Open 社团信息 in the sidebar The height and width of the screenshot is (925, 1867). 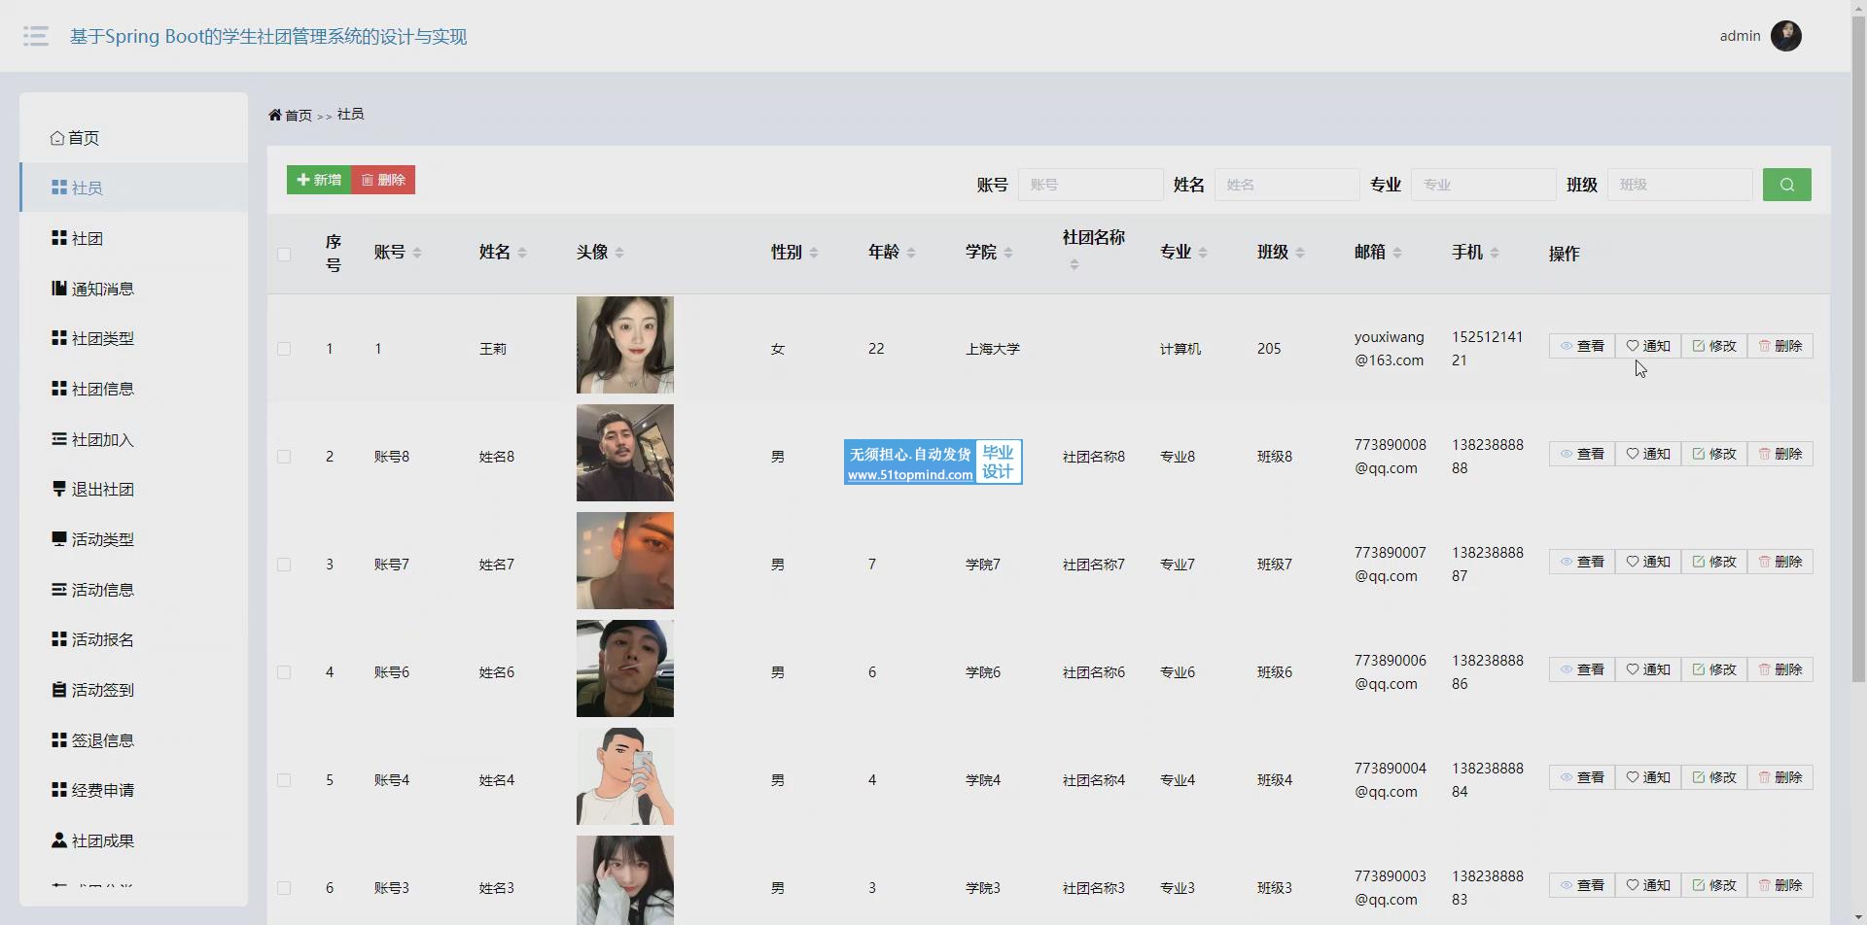(102, 389)
